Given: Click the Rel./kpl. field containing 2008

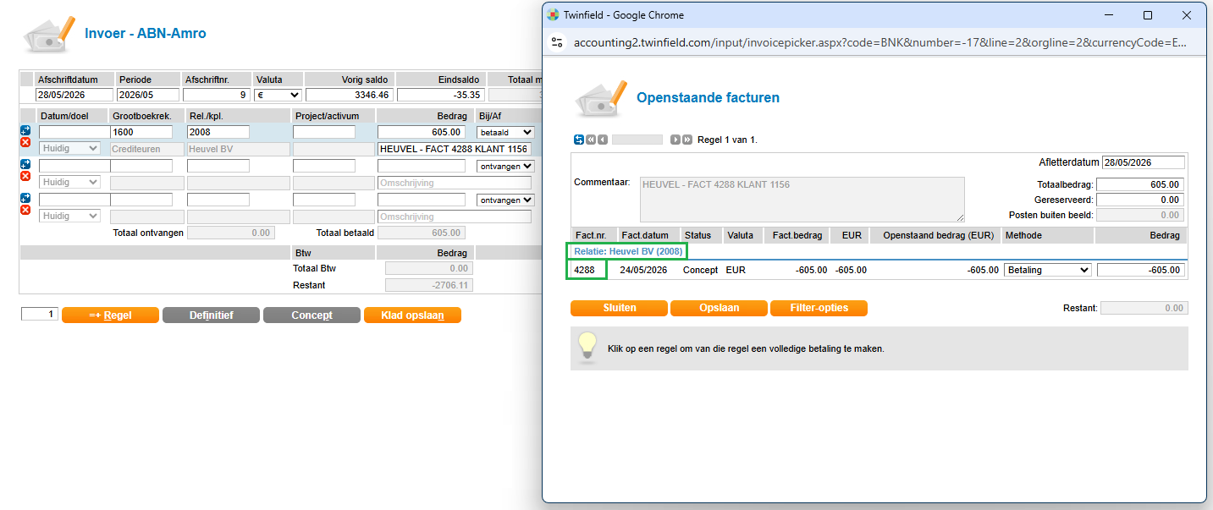Looking at the screenshot, I should (x=218, y=132).
